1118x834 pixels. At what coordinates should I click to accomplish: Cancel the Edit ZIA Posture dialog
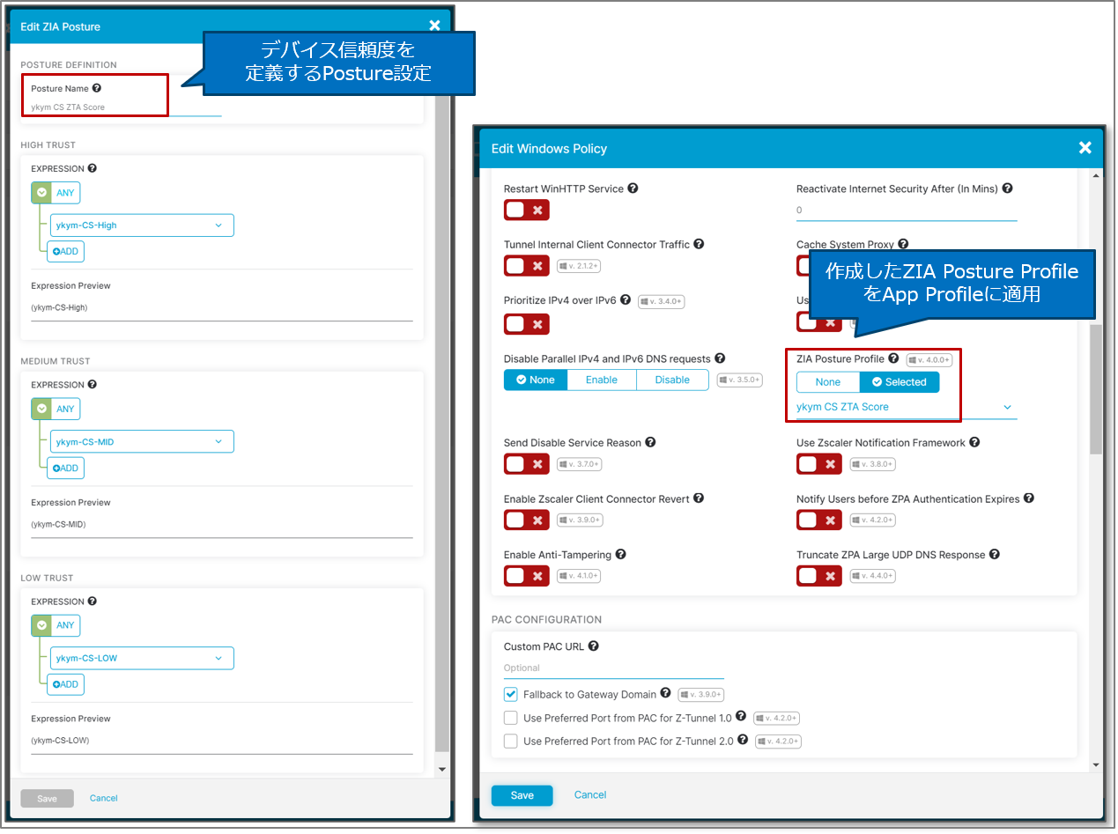[x=104, y=798]
